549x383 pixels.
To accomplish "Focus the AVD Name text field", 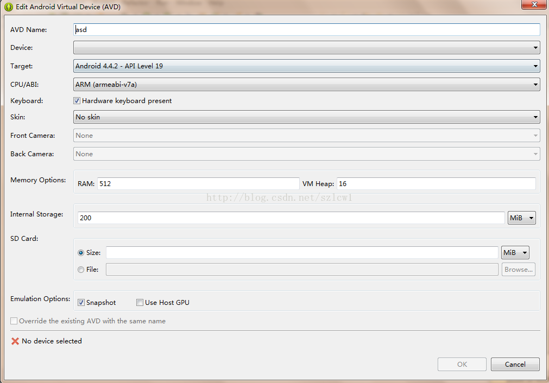I will tap(307, 29).
